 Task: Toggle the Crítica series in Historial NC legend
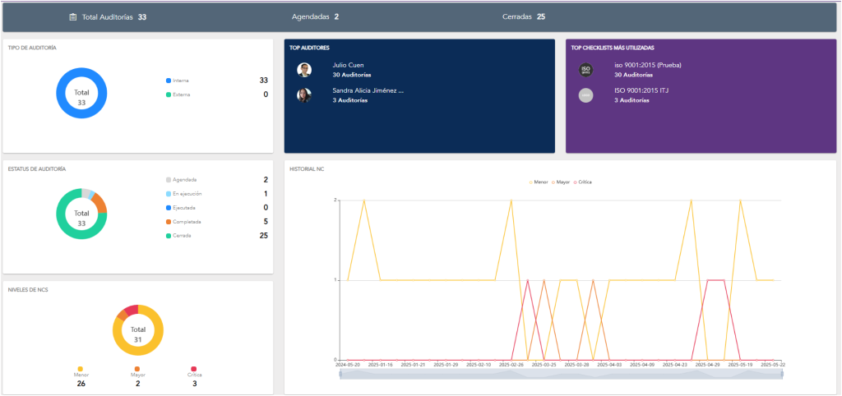click(582, 182)
